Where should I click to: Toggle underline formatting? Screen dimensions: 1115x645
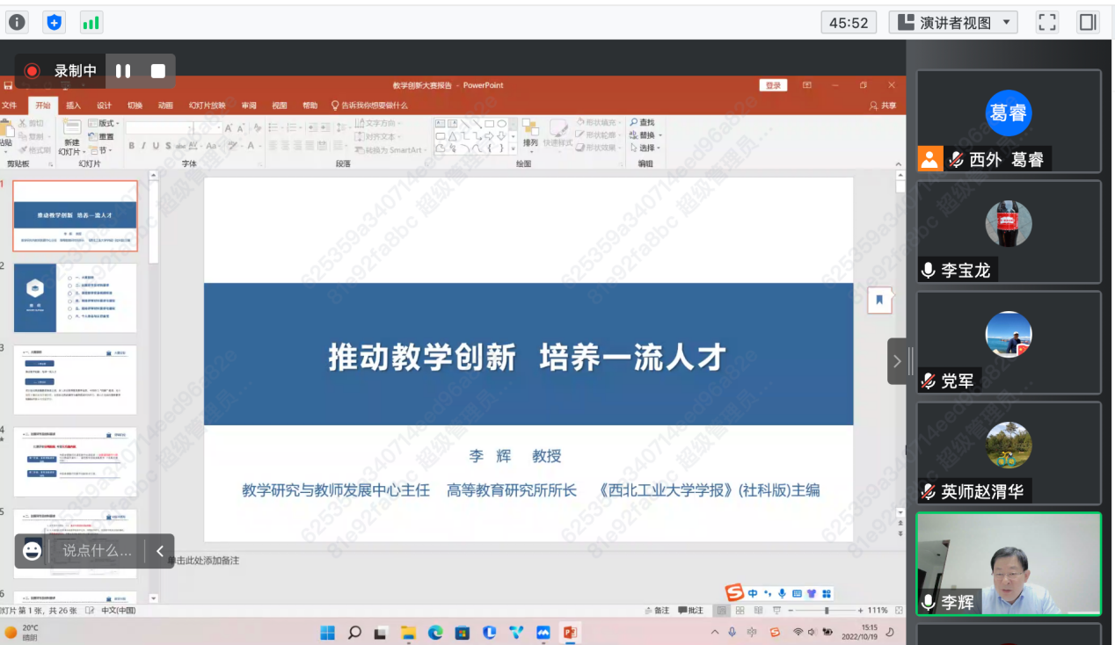(x=156, y=146)
